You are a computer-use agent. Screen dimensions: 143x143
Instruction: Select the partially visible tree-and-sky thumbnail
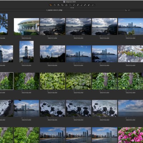point(4,24)
